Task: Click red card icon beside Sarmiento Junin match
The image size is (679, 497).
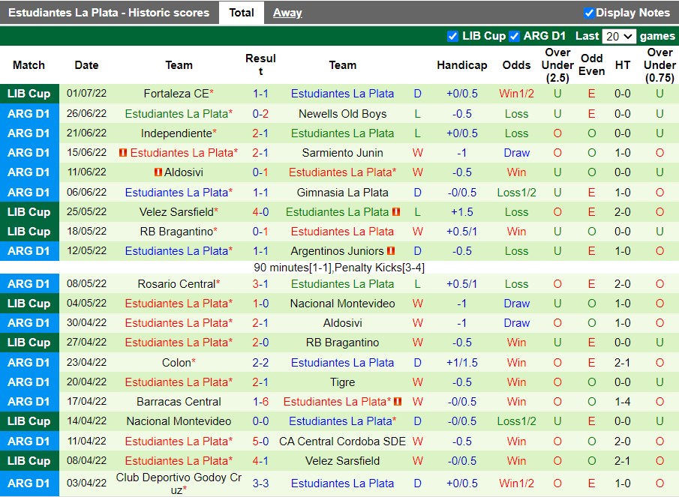Action: coord(123,153)
